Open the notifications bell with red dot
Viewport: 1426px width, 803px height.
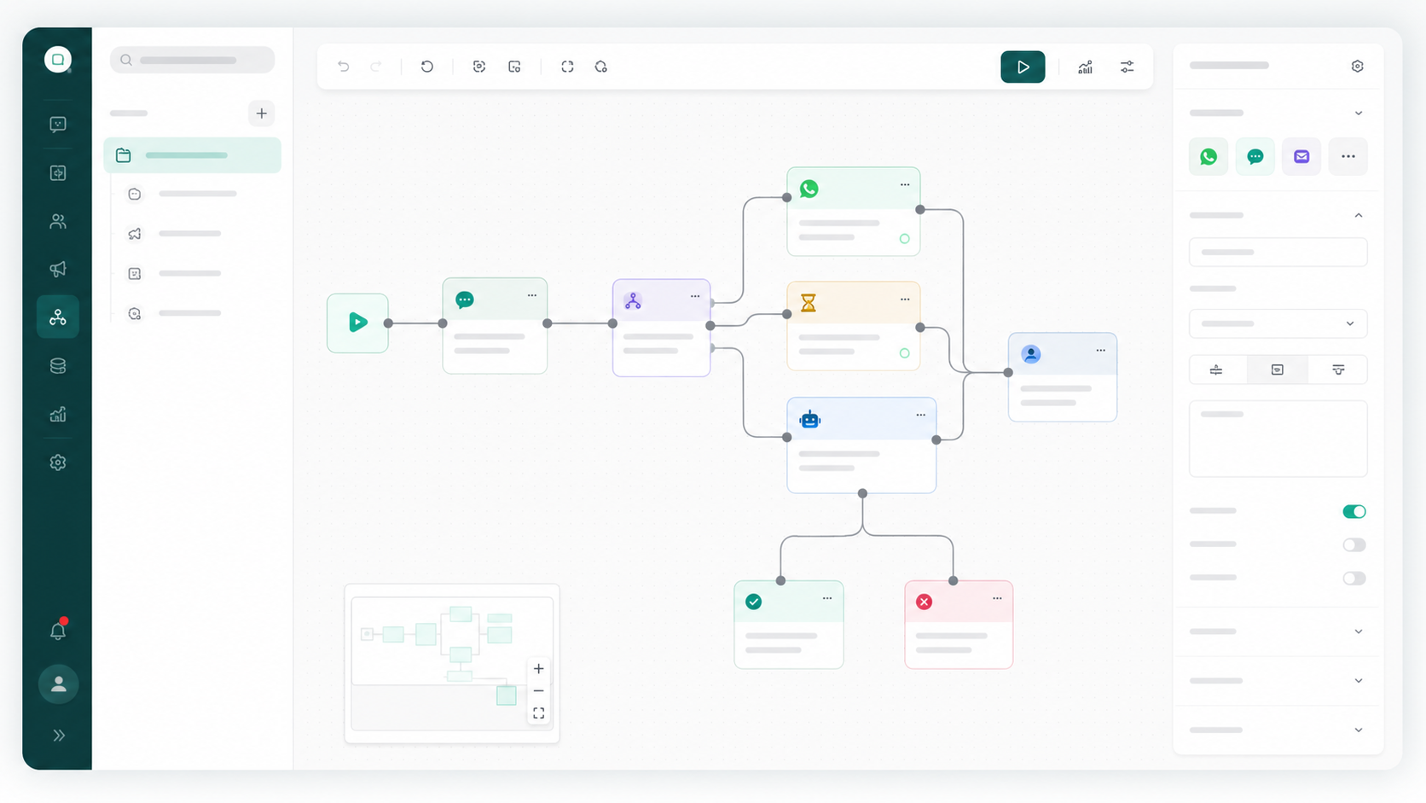point(58,630)
